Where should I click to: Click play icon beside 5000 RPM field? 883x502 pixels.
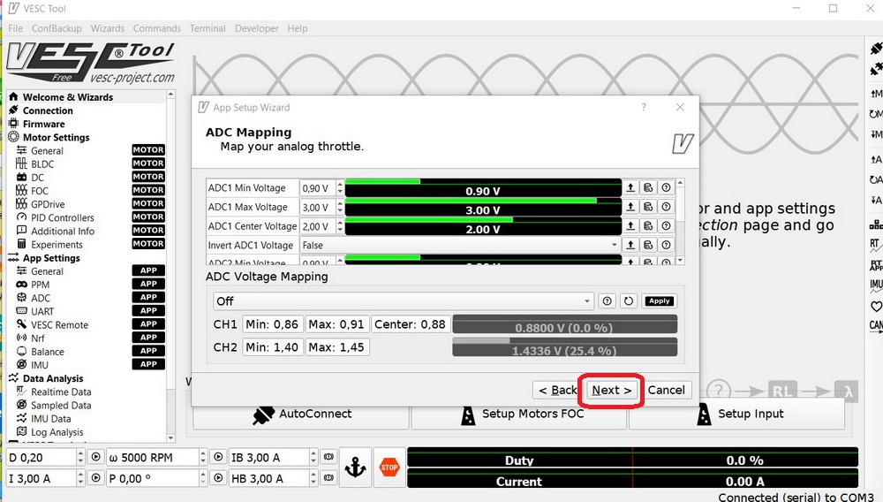218,458
